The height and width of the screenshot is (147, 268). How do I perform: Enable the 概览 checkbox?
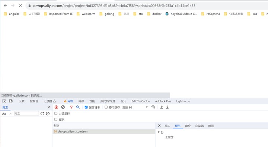[56, 120]
